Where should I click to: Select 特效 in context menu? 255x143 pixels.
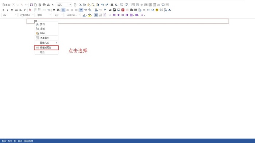47,52
